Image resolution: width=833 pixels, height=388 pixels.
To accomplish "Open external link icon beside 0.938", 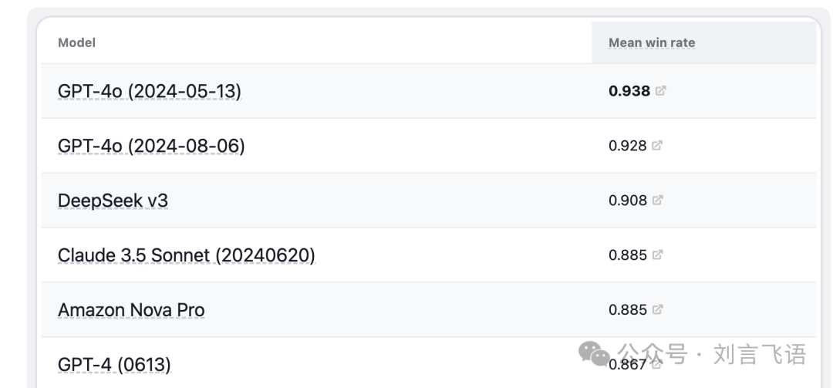I will tap(660, 91).
